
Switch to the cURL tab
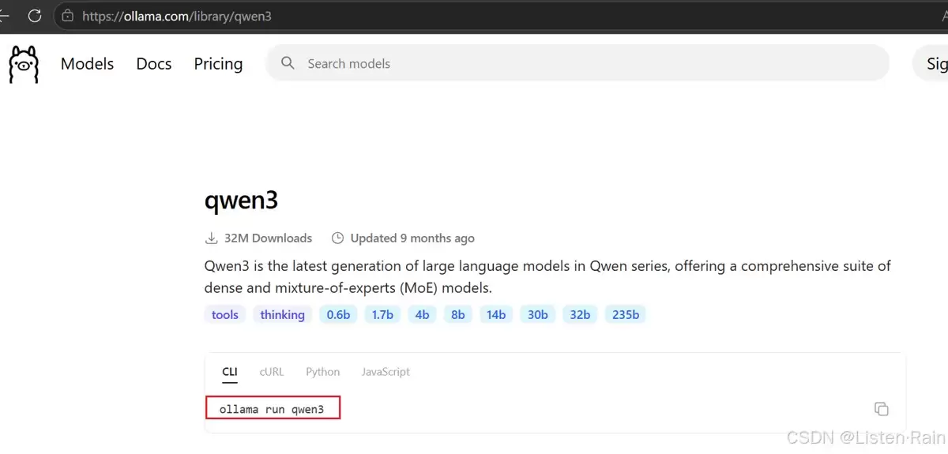click(272, 372)
